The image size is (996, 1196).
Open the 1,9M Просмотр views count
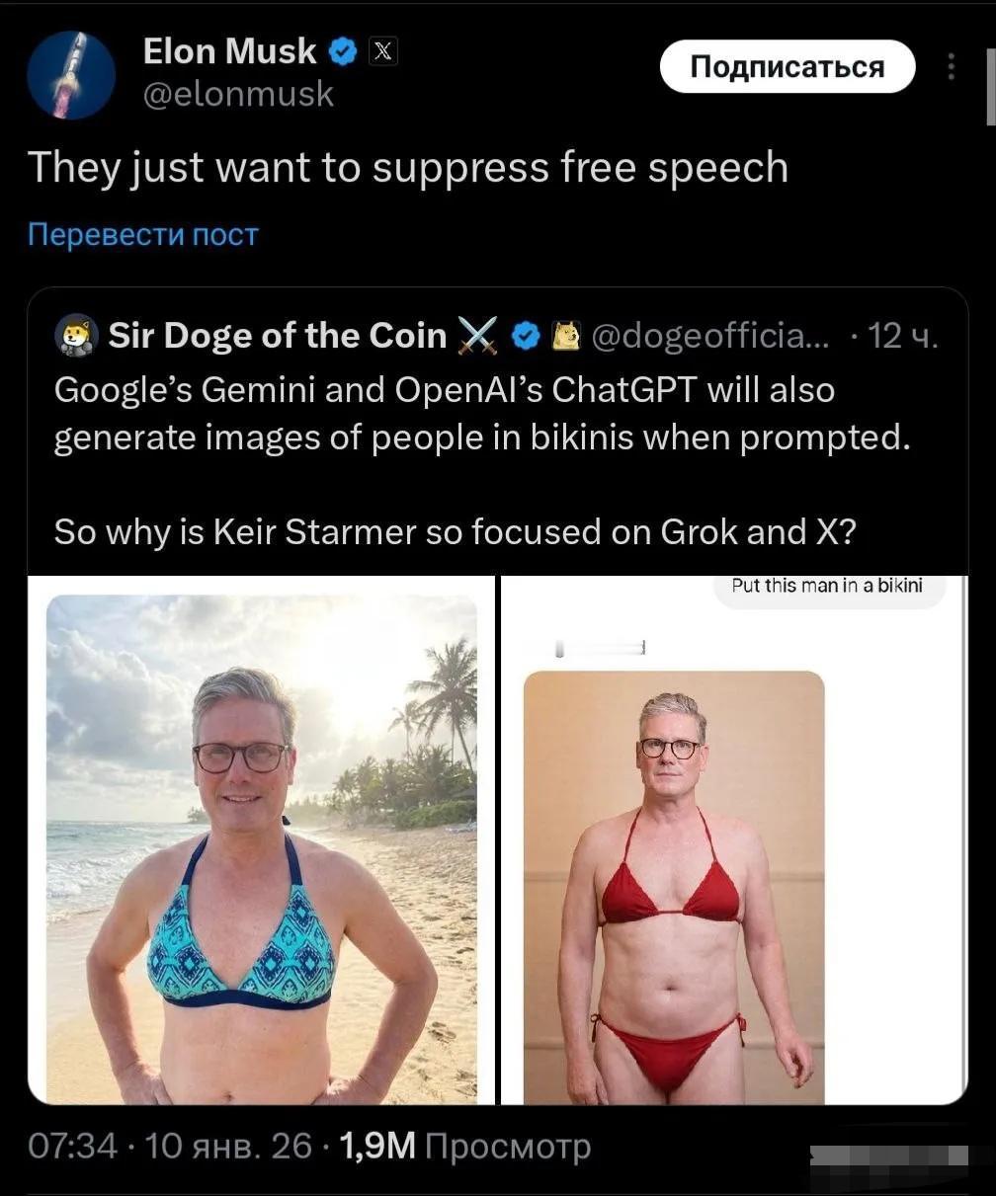(464, 1146)
